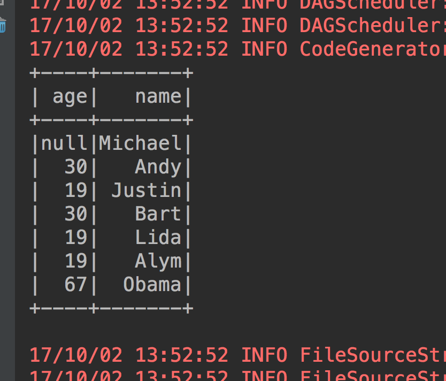The height and width of the screenshot is (381, 446).
Task: Select the name Lida in the output
Action: (x=158, y=238)
